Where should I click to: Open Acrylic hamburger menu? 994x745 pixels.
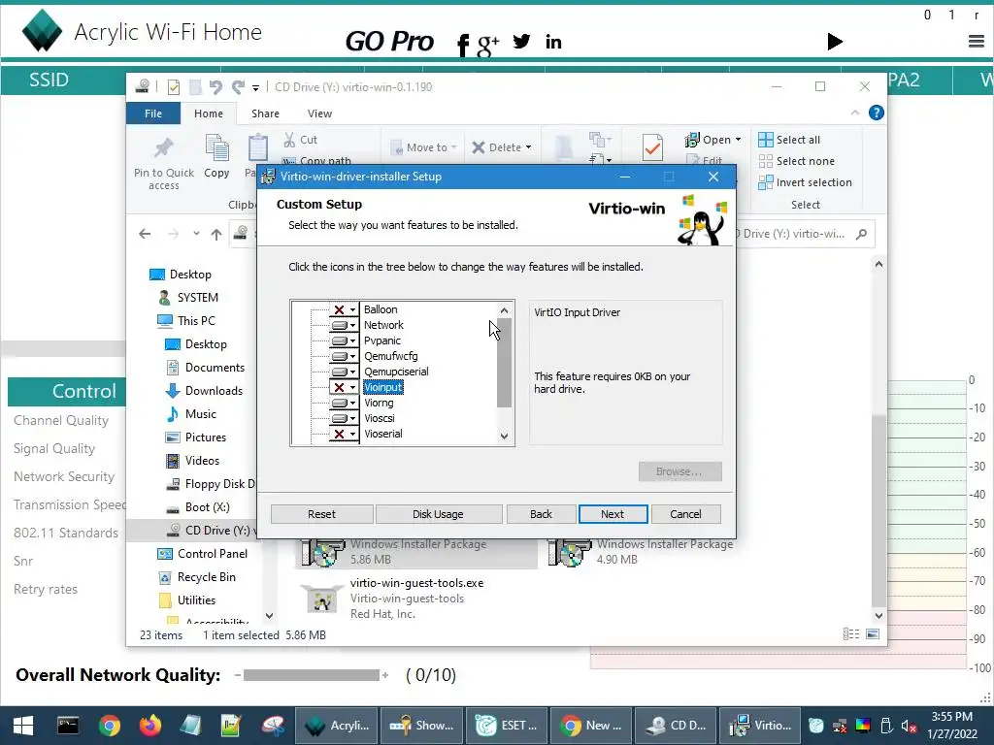(x=977, y=42)
